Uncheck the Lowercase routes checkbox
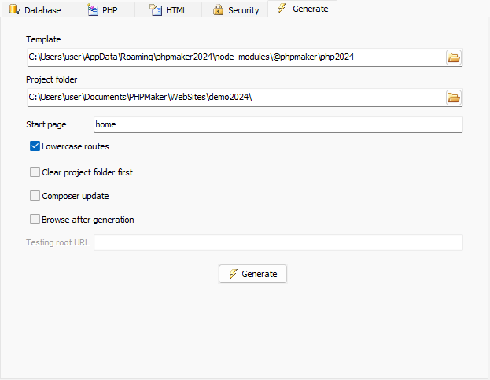The image size is (490, 380). point(35,146)
